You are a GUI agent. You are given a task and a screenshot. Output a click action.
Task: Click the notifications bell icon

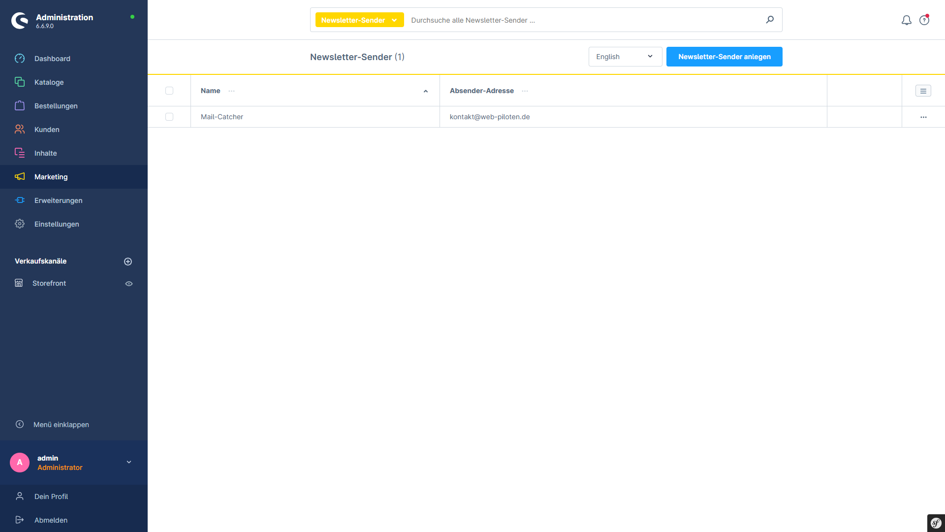coord(906,20)
